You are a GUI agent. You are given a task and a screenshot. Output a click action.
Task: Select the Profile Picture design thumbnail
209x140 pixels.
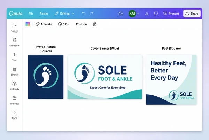point(46,77)
